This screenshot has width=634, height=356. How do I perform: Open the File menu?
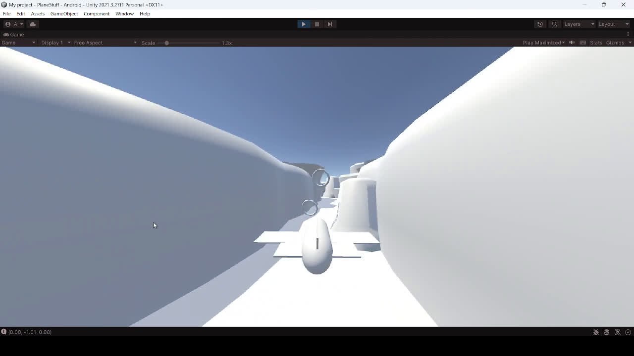[x=6, y=14]
